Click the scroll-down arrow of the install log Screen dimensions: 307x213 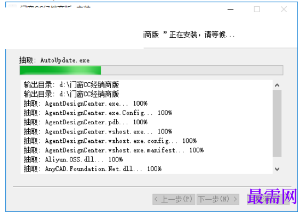[277, 169]
